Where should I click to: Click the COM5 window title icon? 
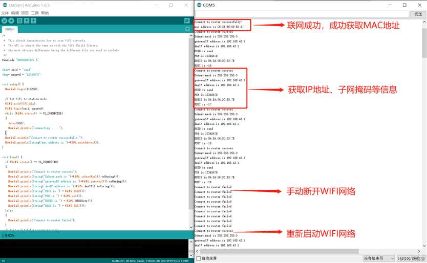(199, 5)
